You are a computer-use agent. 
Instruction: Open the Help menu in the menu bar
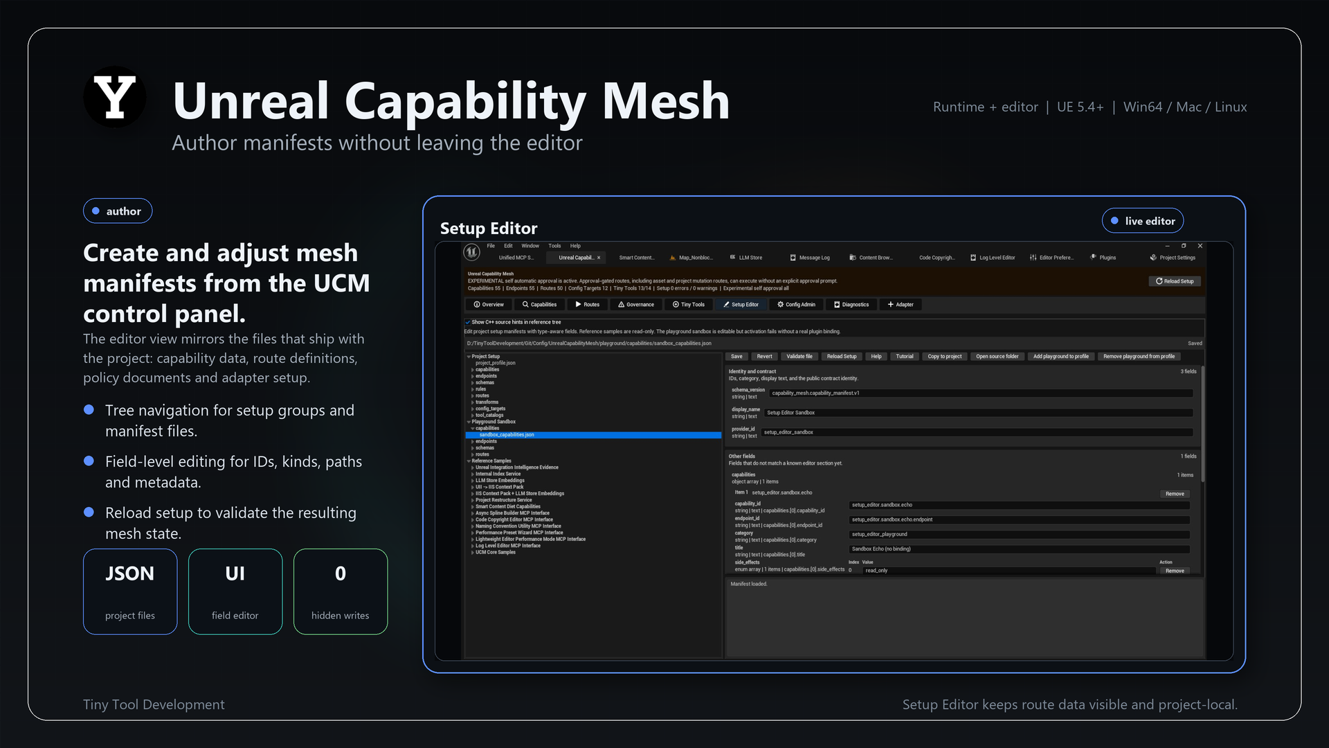click(575, 246)
